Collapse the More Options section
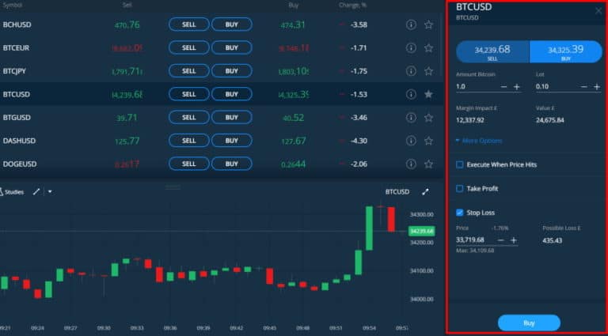This screenshot has height=336, width=608. [479, 141]
